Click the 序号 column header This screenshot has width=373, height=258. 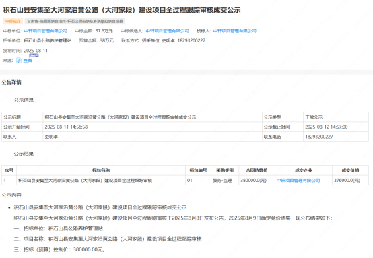(9, 170)
